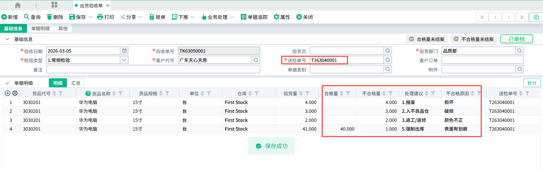Image resolution: width=543 pixels, height=171 pixels.
Task: Toggle 合格量未结案 status button
Action: click(x=427, y=39)
